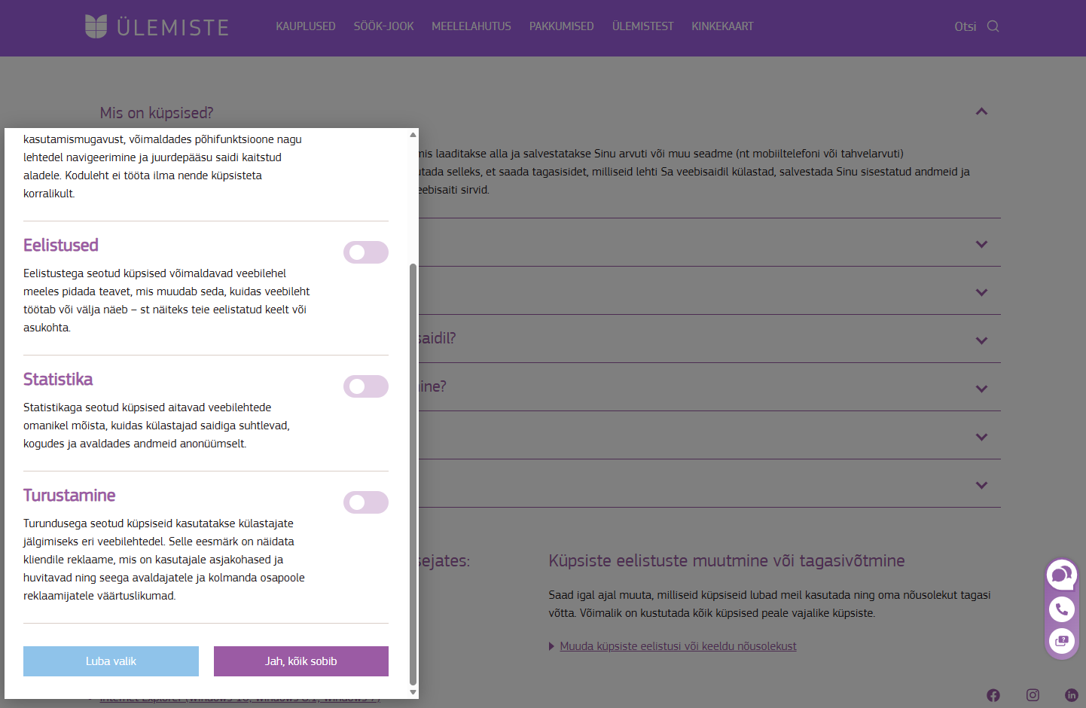The width and height of the screenshot is (1086, 708).
Task: Click the 'Mis on küpsised?' heading
Action: point(157,113)
